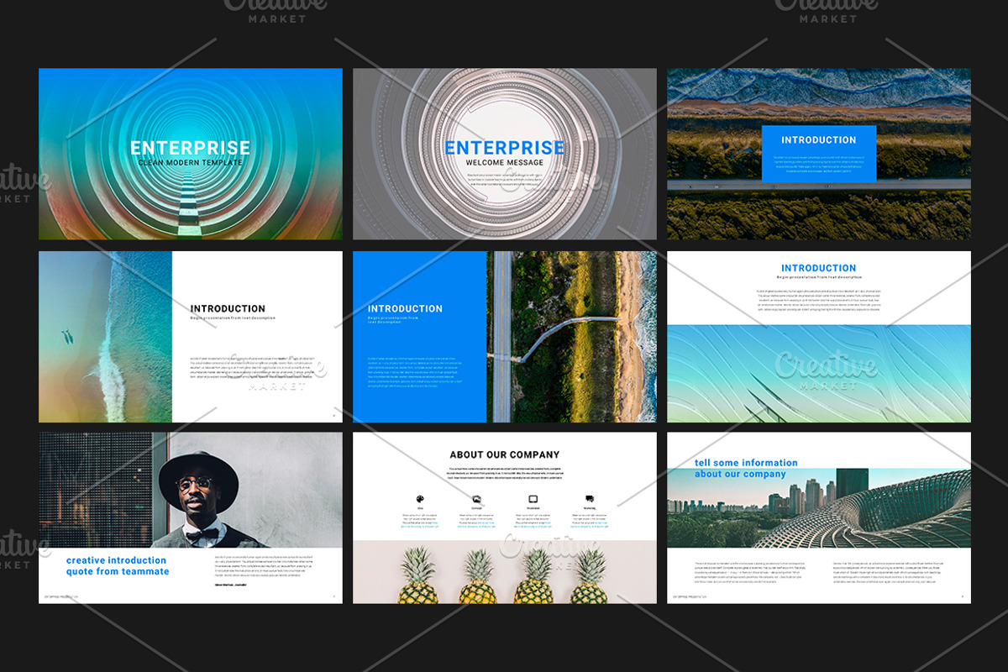Screen dimensions: 1008x672
Task: Click blue 'INTRODUCTION' heading above wind turbines
Action: click(819, 268)
